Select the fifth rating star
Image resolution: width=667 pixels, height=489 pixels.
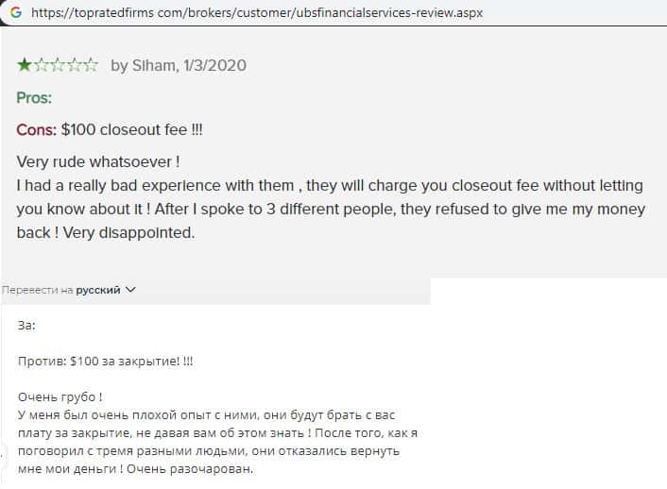pos(91,65)
